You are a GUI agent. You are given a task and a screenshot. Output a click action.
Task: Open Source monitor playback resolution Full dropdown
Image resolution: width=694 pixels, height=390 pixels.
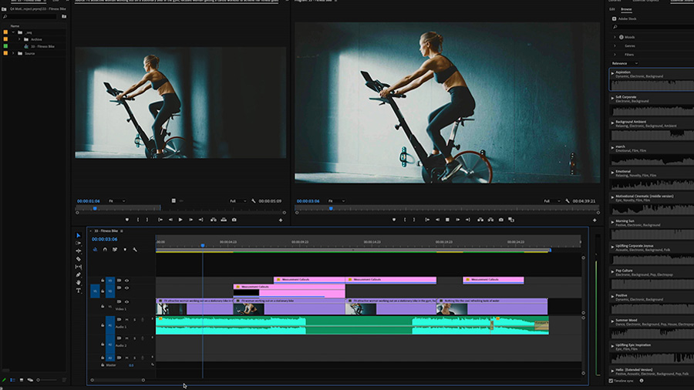pyautogui.click(x=238, y=201)
